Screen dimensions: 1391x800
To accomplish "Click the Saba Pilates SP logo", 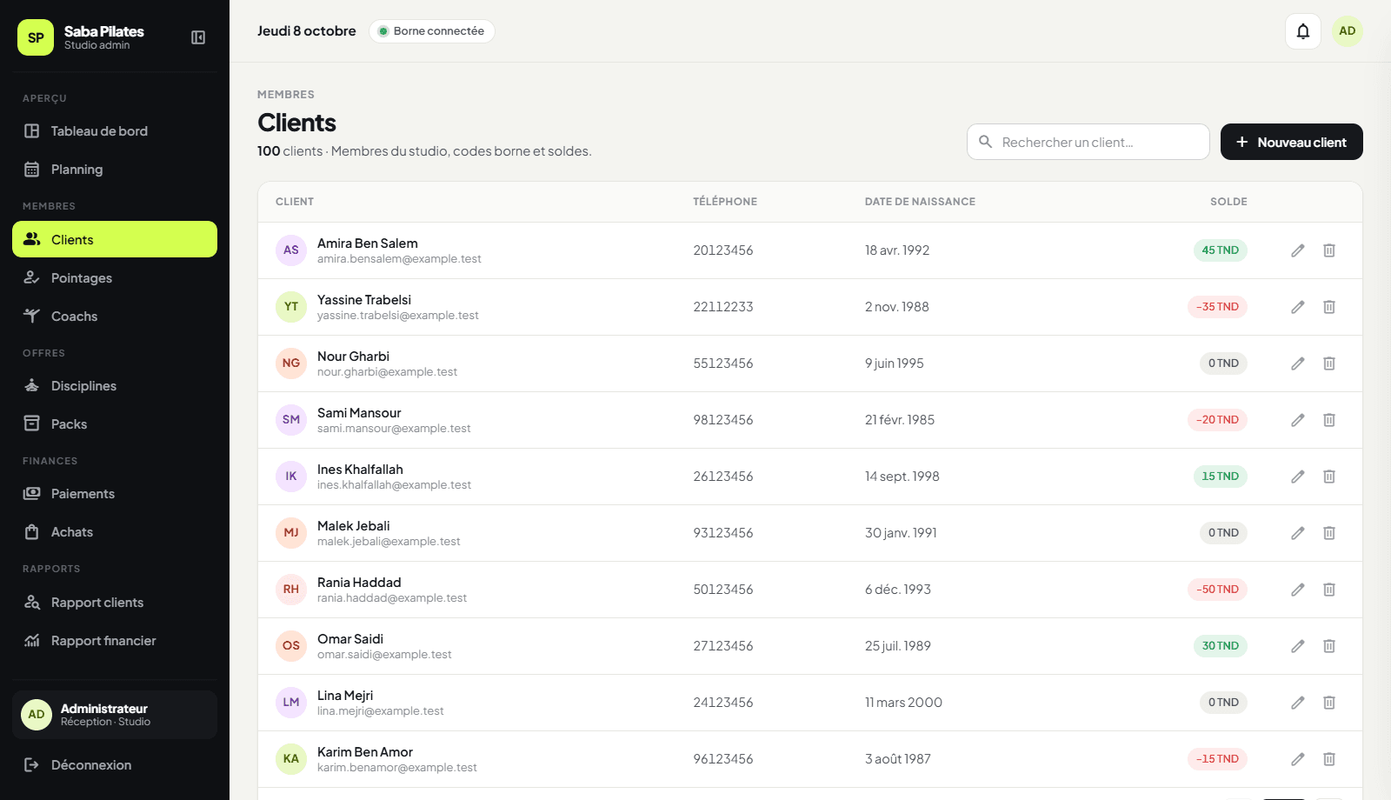I will point(36,37).
